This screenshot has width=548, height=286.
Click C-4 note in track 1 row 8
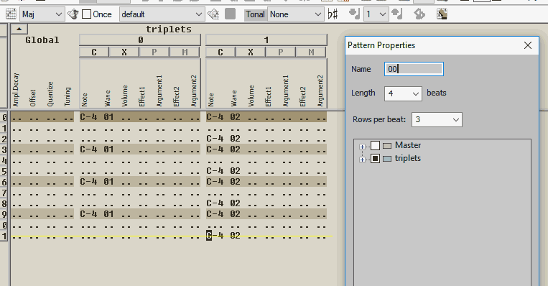tap(215, 203)
